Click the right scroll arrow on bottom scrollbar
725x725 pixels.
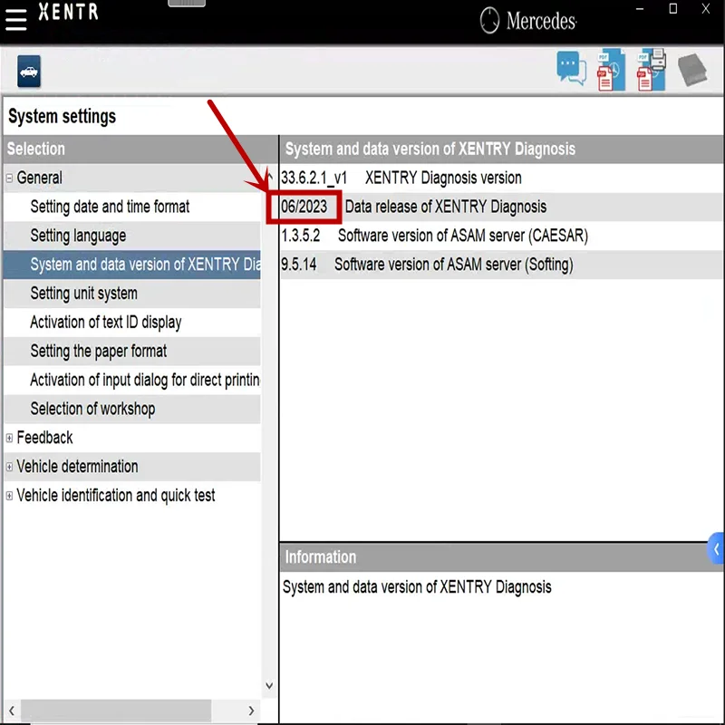tap(251, 710)
